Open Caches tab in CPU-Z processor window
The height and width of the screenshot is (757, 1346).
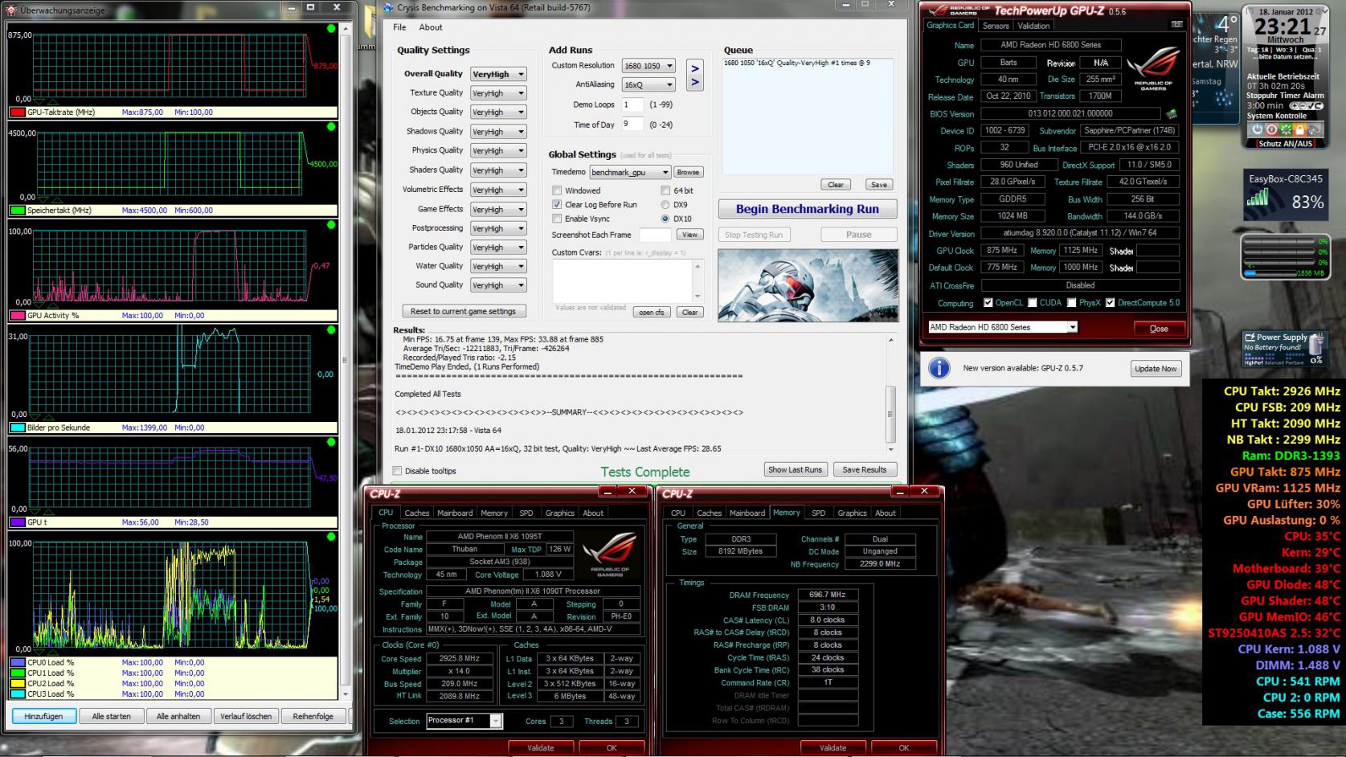[x=416, y=513]
